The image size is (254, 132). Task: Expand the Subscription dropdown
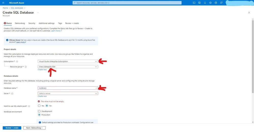point(68,61)
